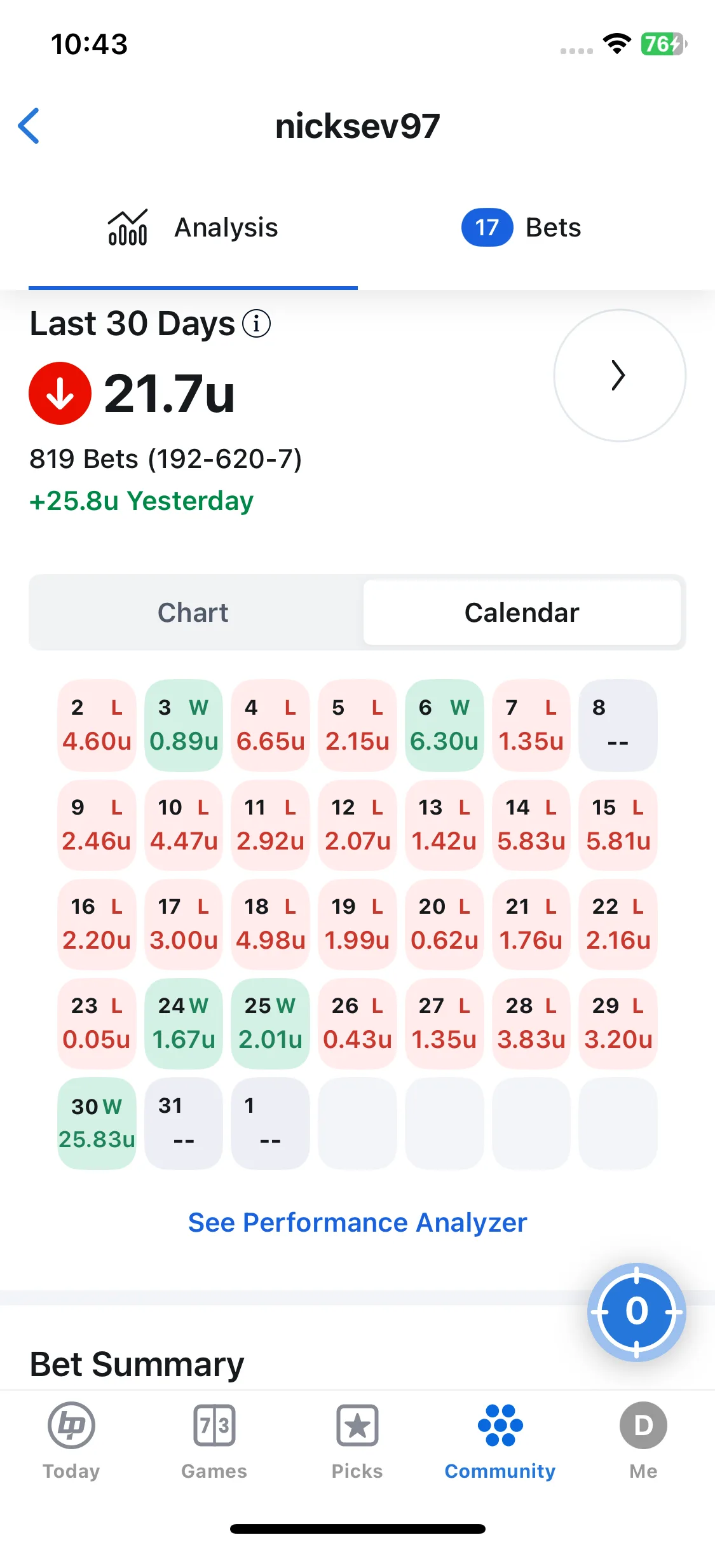
Task: Open the Me profile avatar
Action: [x=643, y=1426]
